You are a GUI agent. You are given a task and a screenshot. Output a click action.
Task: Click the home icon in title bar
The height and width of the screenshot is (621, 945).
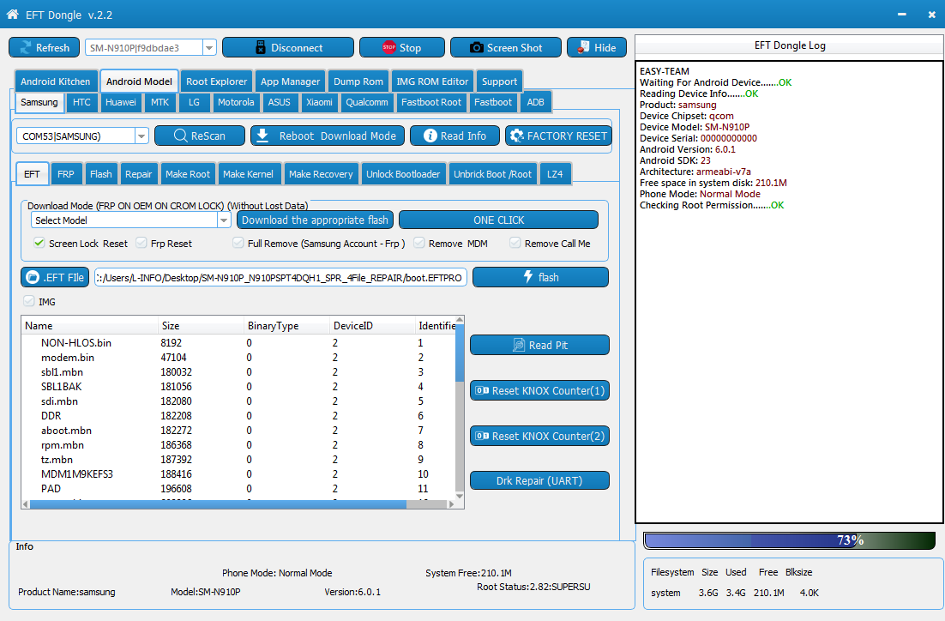point(12,15)
